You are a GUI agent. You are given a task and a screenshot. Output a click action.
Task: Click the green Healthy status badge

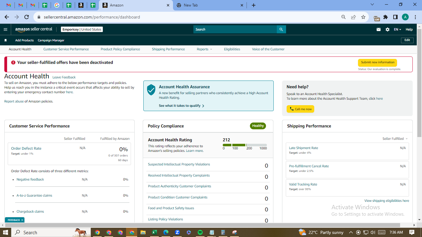pyautogui.click(x=258, y=126)
